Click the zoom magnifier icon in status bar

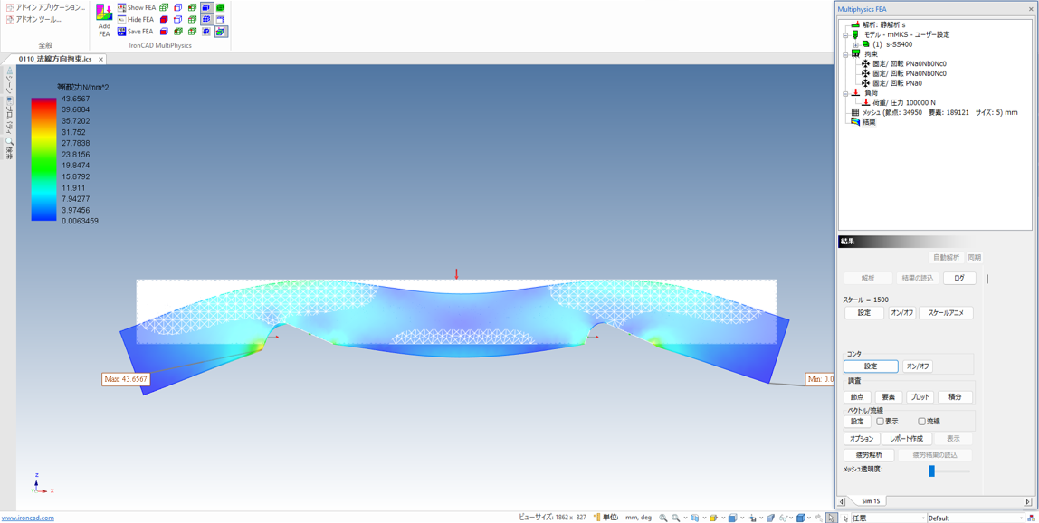[663, 518]
